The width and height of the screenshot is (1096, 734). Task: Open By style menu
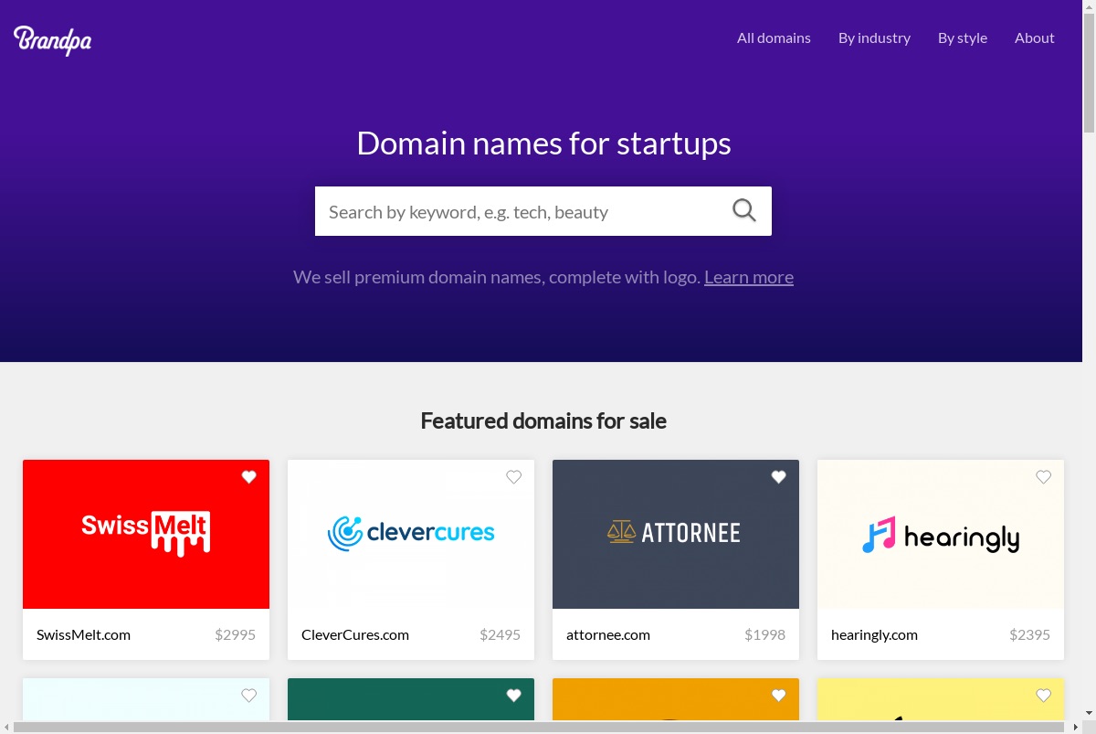pos(963,38)
